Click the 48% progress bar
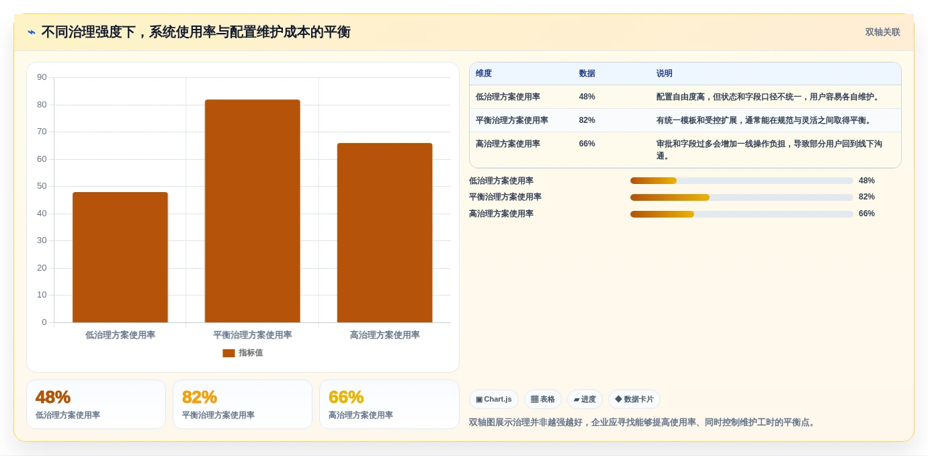 click(x=742, y=181)
